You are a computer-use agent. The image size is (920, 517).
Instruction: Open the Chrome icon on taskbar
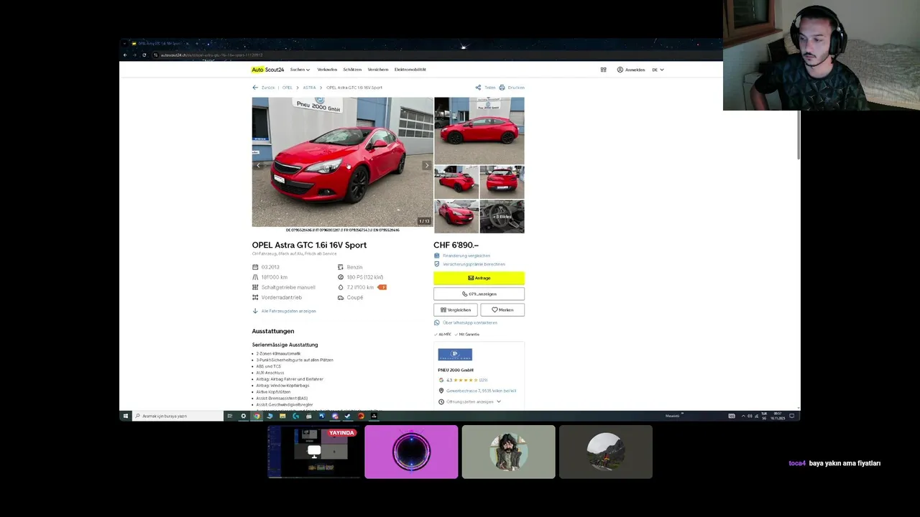pyautogui.click(x=257, y=416)
